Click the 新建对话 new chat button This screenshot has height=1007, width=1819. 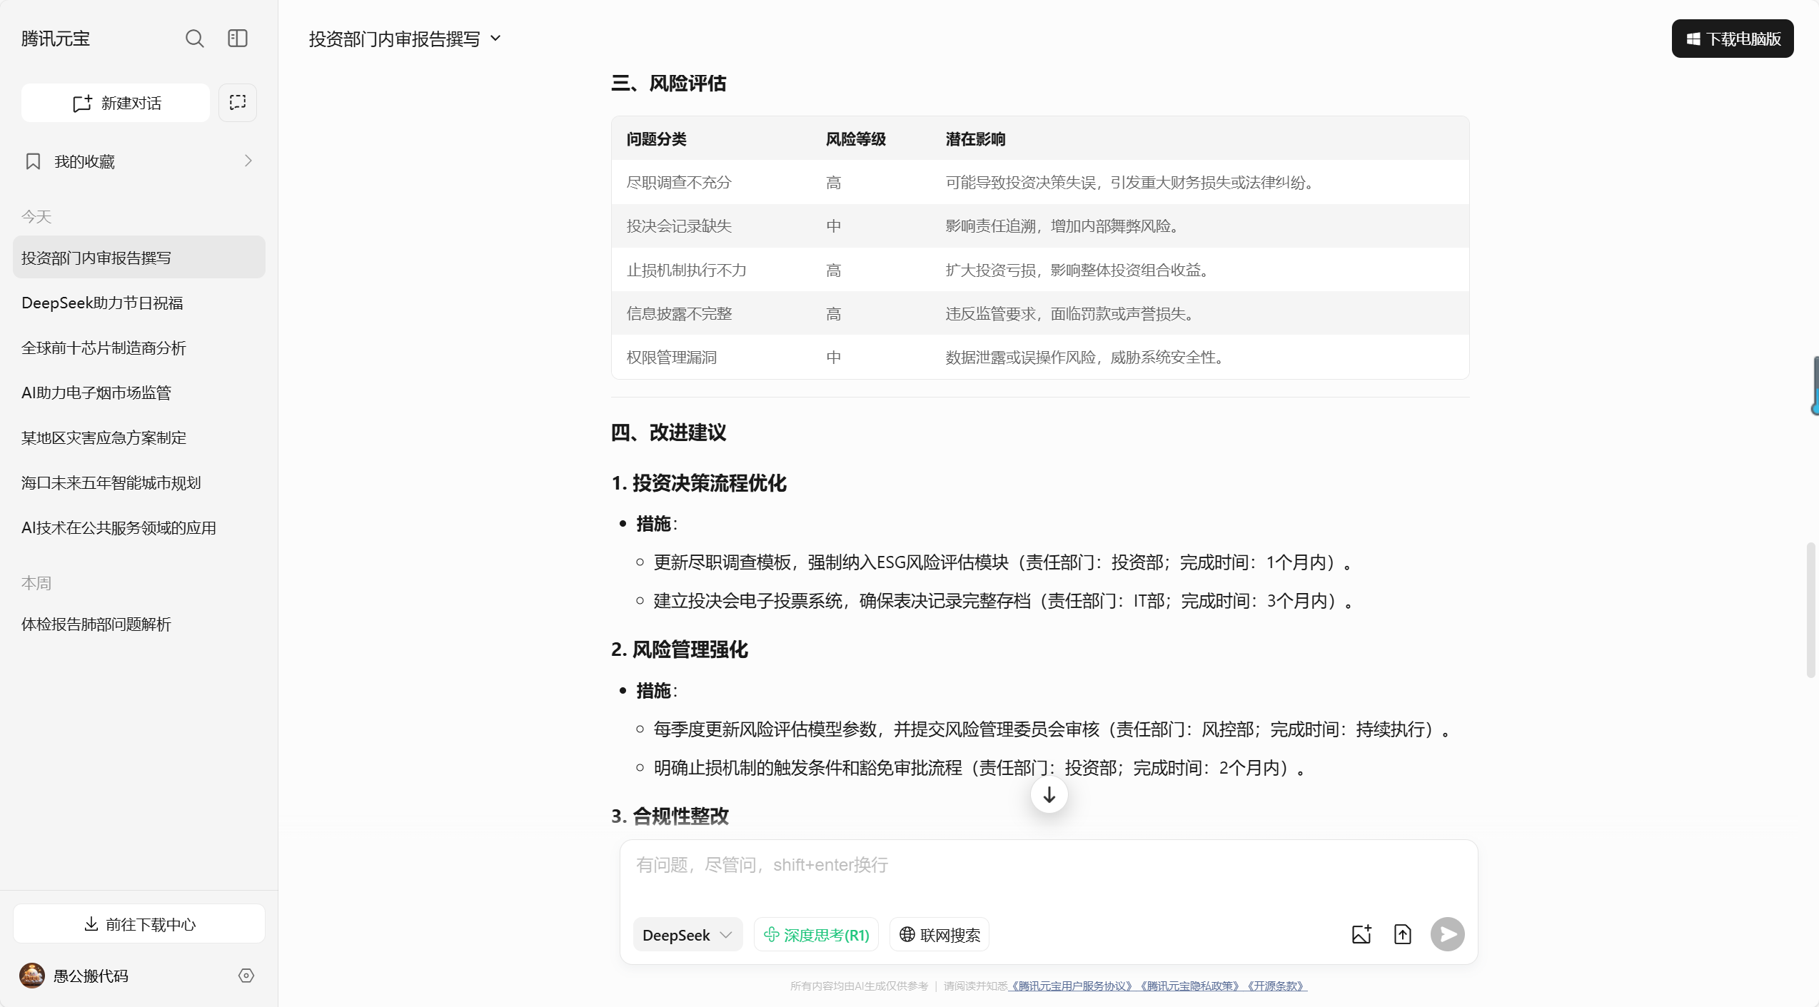click(116, 103)
